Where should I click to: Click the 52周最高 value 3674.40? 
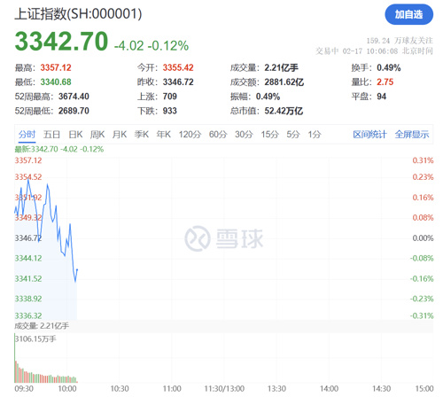(74, 97)
